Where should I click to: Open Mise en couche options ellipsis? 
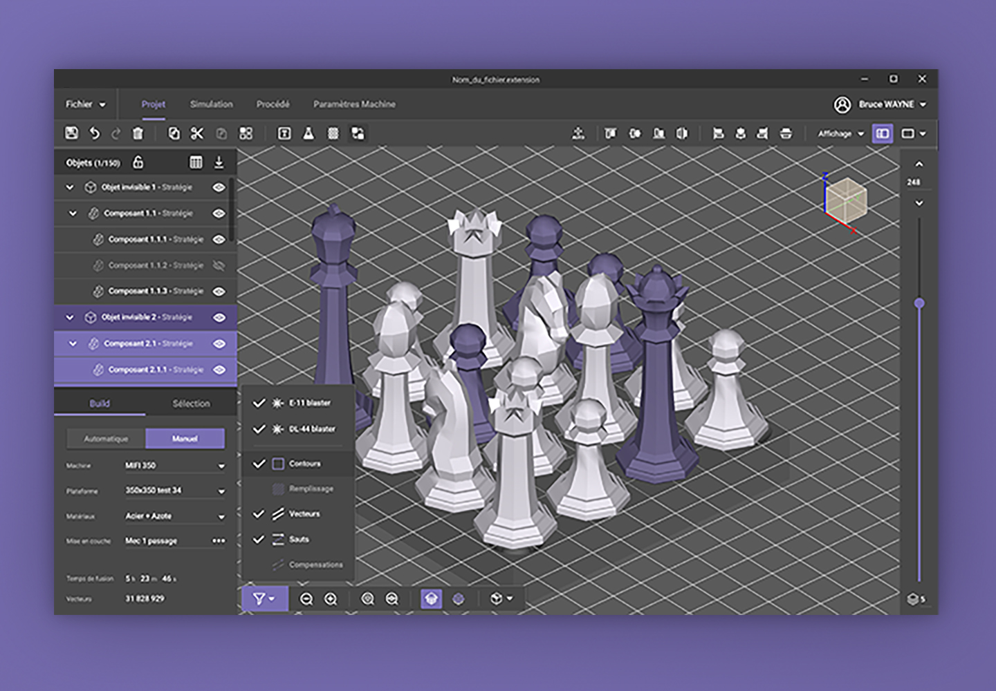click(219, 541)
